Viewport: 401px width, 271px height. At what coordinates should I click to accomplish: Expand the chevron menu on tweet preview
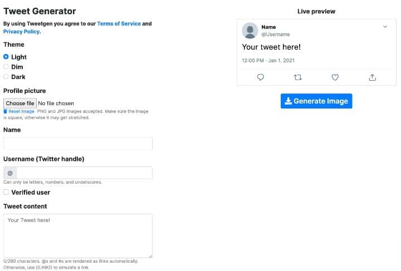coord(385,27)
